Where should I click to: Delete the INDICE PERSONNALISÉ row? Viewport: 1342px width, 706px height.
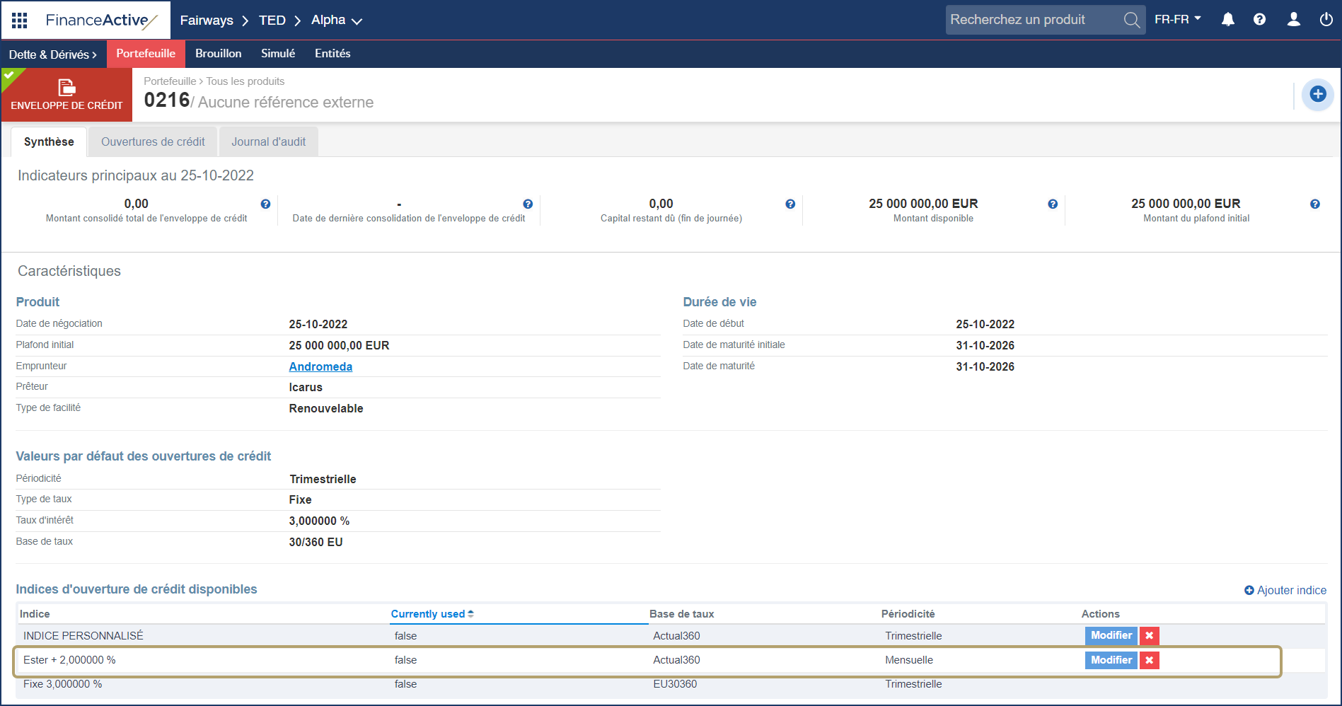tap(1149, 636)
